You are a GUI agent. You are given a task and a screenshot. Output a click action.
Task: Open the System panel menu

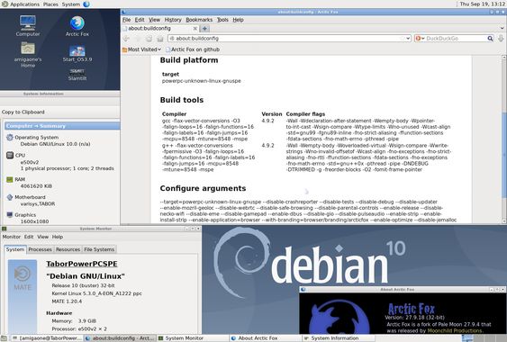pos(71,4)
